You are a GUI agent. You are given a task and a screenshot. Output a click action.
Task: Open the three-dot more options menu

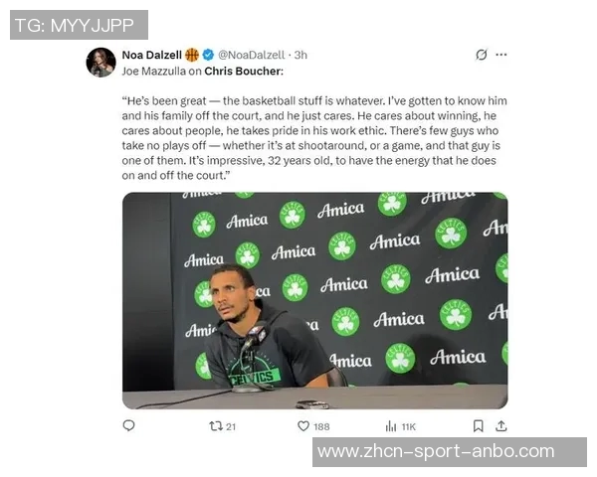pos(501,55)
